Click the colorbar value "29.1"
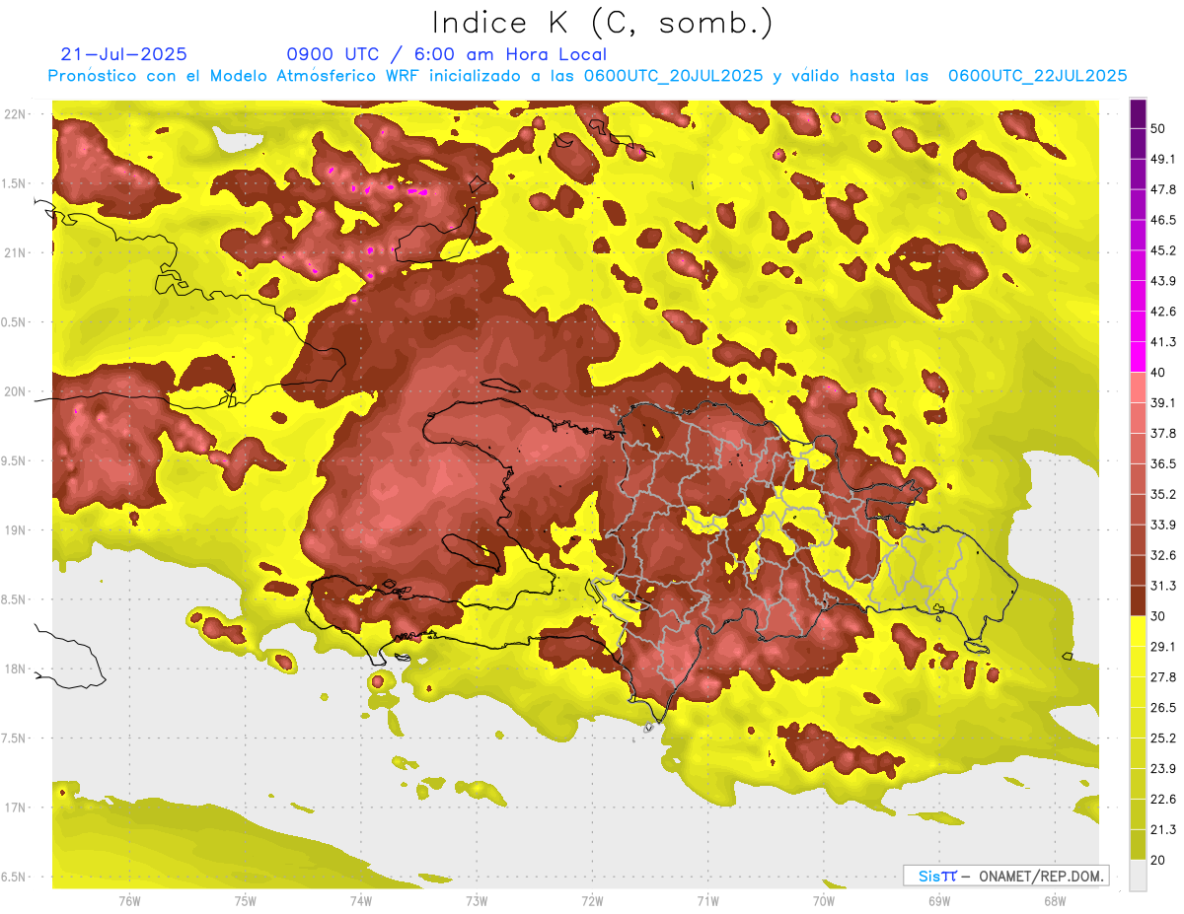 click(1163, 646)
